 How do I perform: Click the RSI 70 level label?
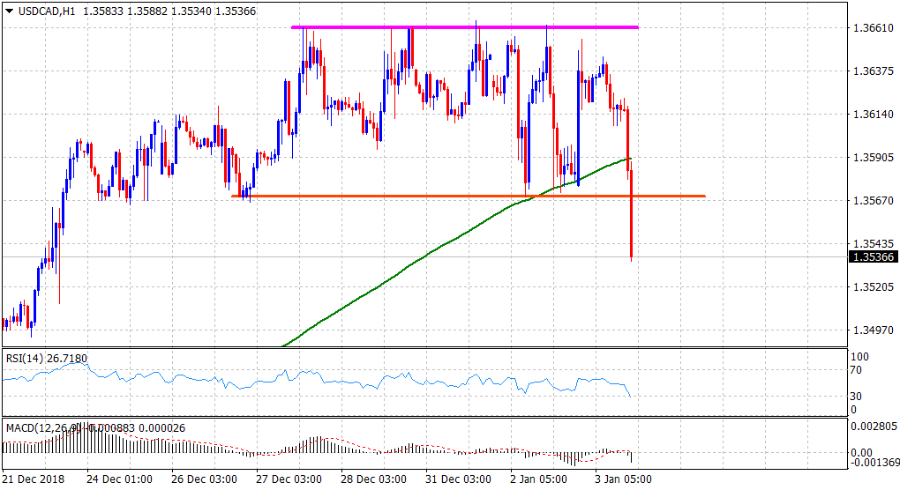[855, 372]
